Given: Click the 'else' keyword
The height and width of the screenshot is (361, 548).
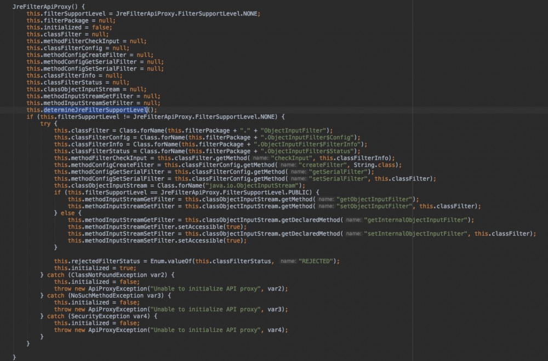Looking at the screenshot, I should tap(67, 213).
